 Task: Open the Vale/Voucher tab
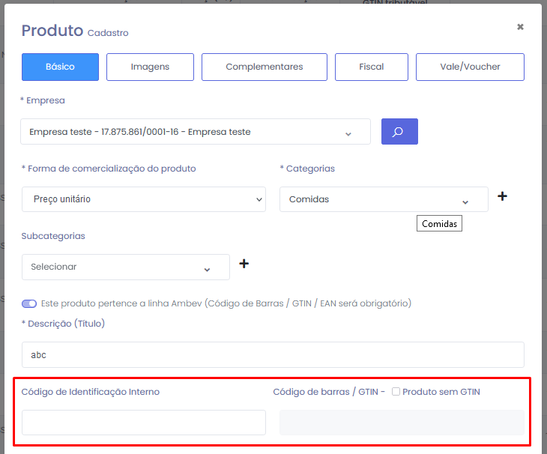click(470, 67)
